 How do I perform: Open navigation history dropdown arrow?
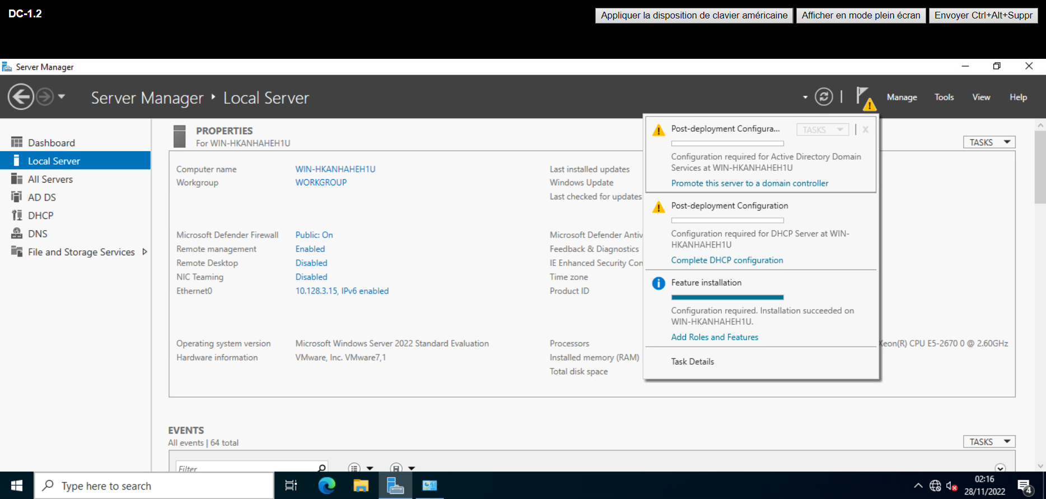coord(62,97)
